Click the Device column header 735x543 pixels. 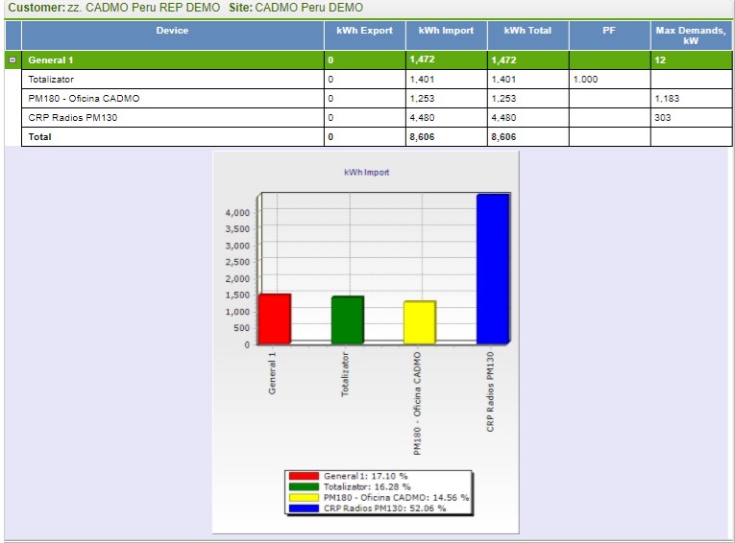[x=172, y=31]
